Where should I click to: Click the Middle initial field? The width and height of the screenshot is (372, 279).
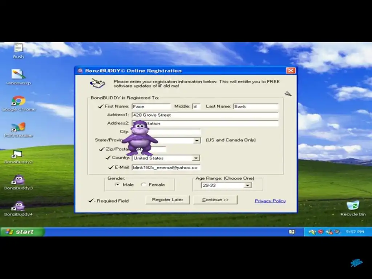197,106
